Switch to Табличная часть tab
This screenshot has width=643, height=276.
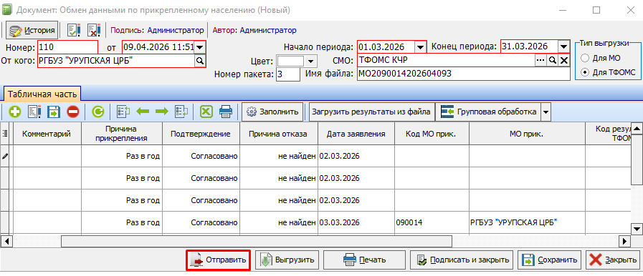pyautogui.click(x=42, y=94)
